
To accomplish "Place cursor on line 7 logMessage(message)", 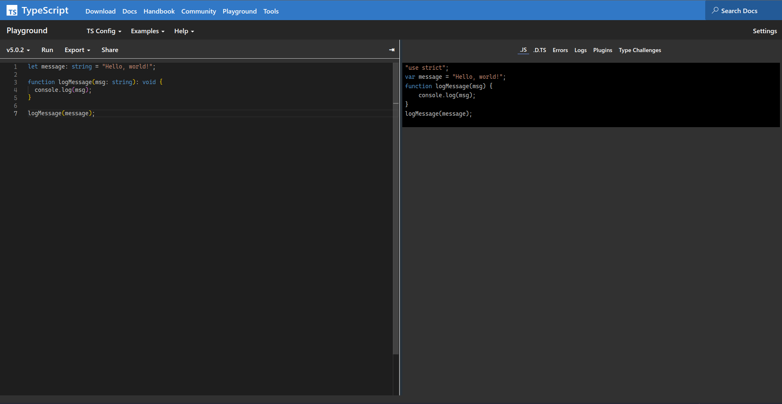I will (61, 114).
